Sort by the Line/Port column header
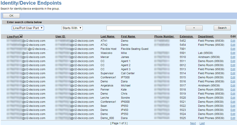This screenshot has height=125, width=237. click(x=13, y=37)
